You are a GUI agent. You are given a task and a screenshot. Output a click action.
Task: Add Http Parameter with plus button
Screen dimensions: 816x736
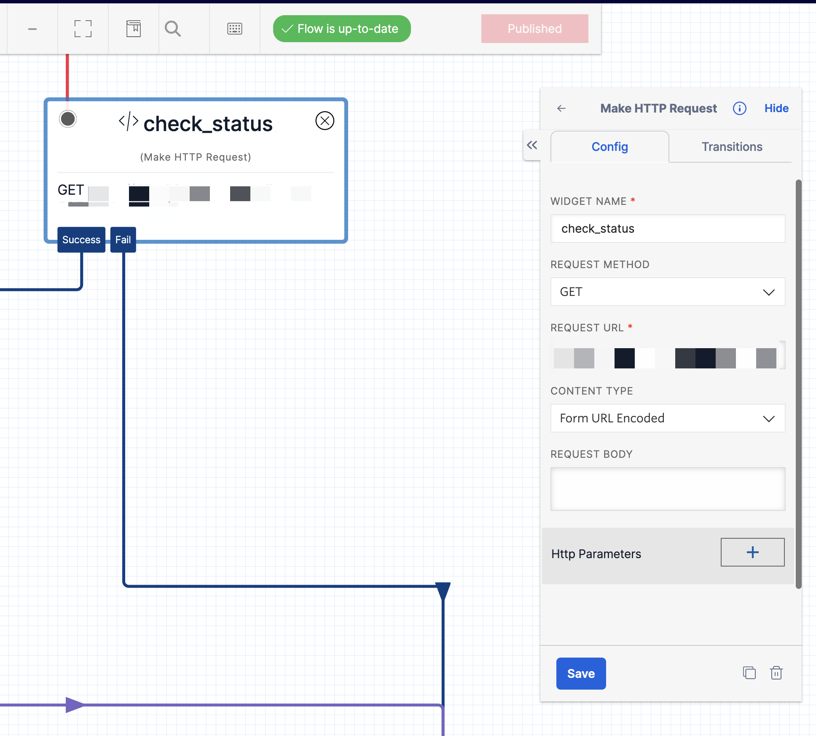(x=752, y=552)
